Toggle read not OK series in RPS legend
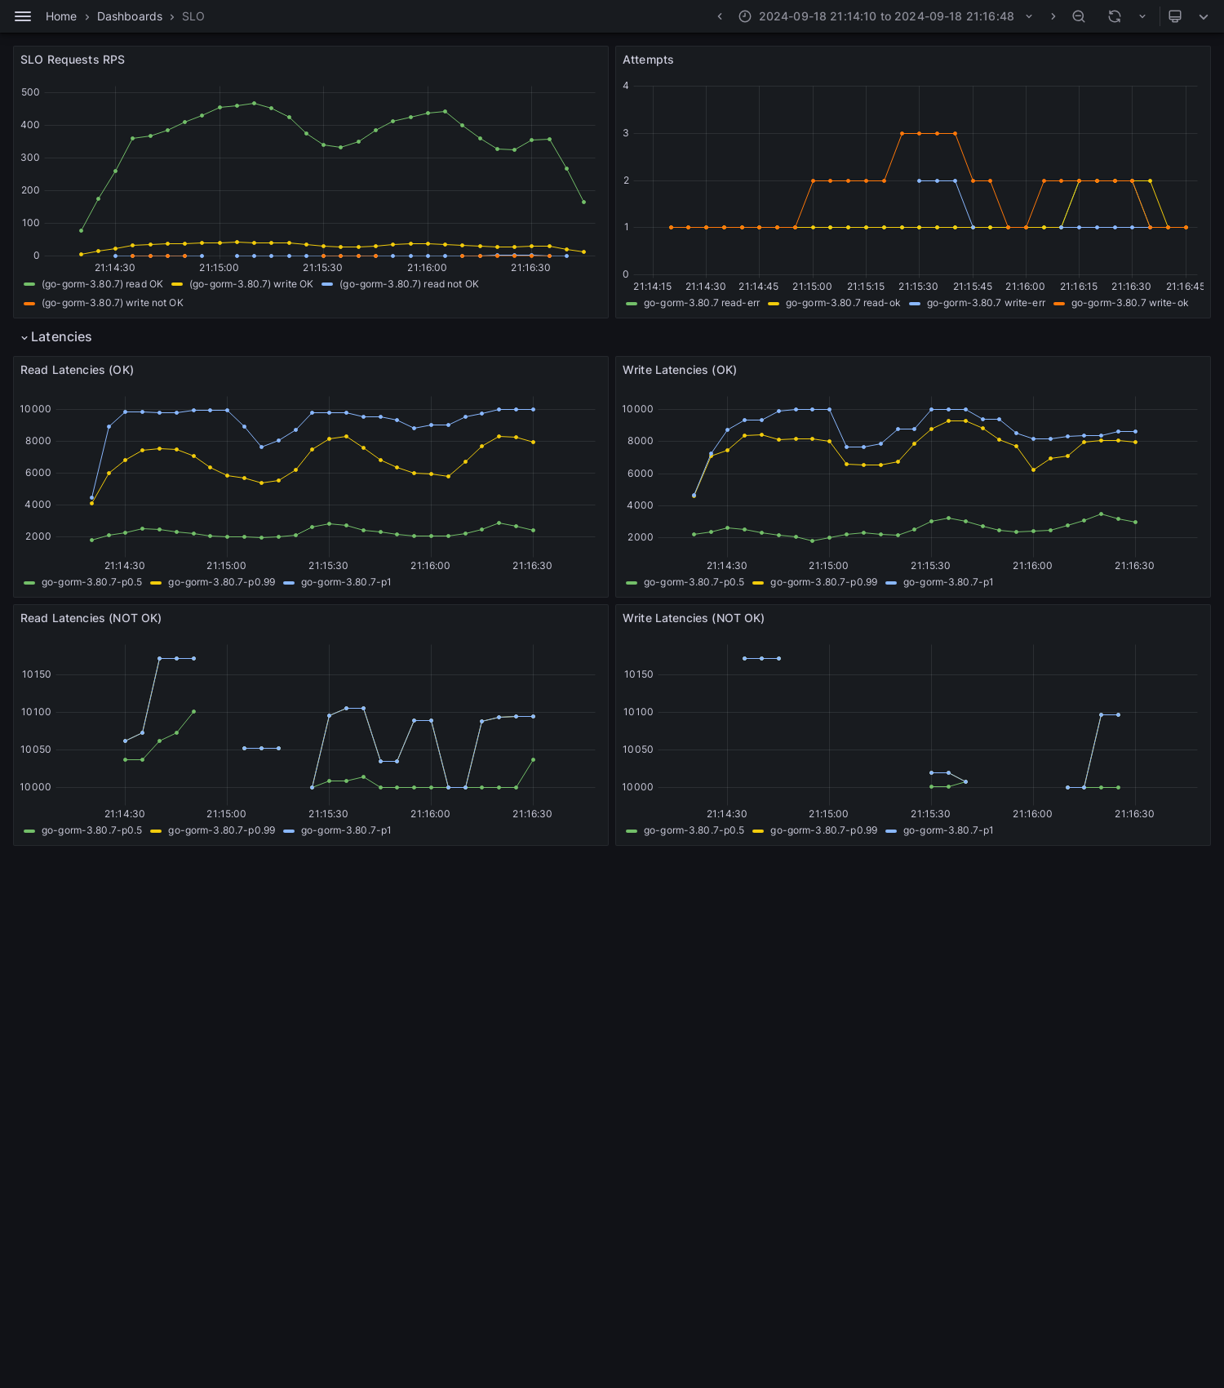Image resolution: width=1224 pixels, height=1388 pixels. [409, 284]
